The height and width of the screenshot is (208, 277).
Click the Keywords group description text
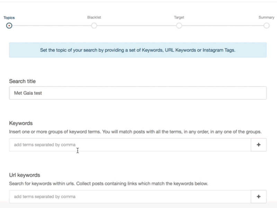[x=135, y=132]
